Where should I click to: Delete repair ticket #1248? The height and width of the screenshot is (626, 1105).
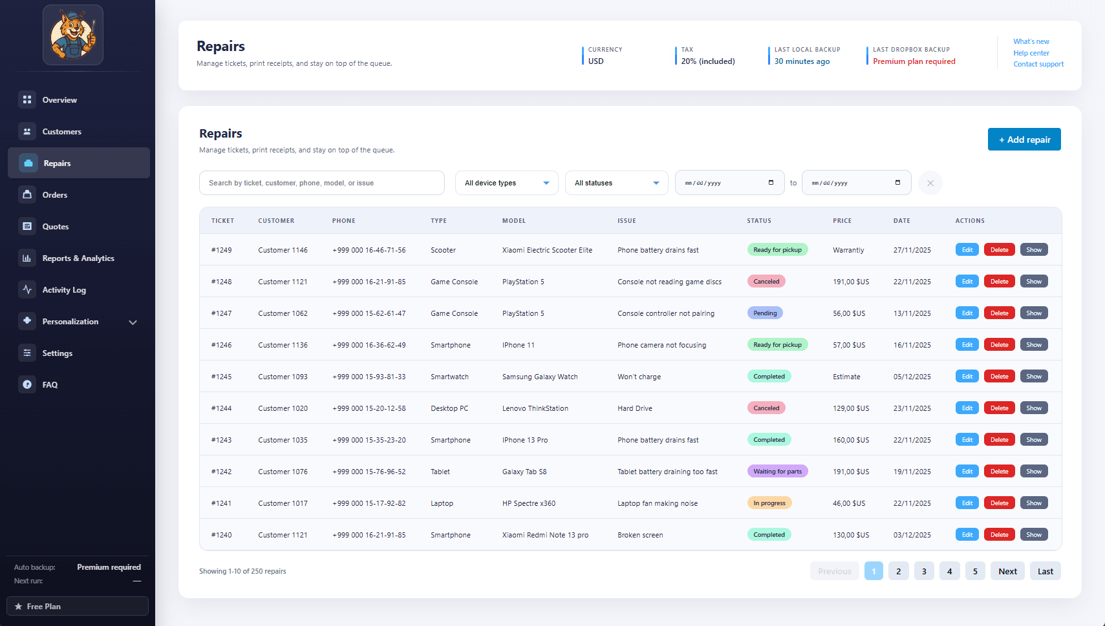(999, 281)
